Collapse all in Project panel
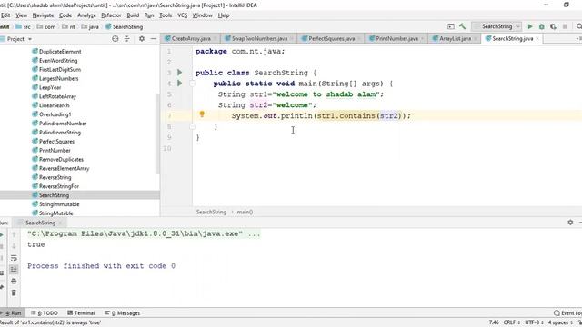The height and width of the screenshot is (327, 582). click(127, 38)
